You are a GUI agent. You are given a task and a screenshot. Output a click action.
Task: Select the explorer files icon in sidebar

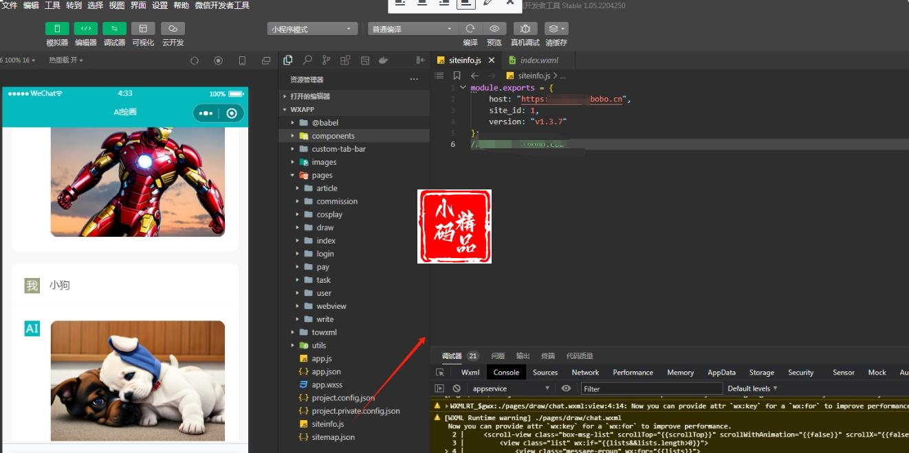tap(288, 60)
